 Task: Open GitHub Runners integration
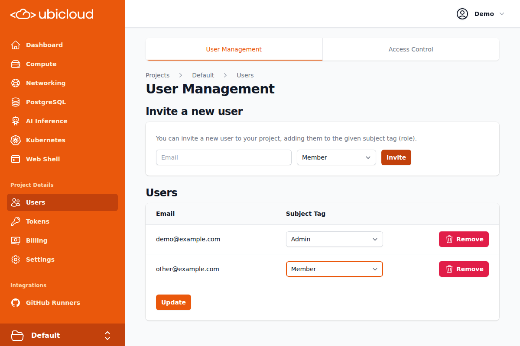click(62, 303)
